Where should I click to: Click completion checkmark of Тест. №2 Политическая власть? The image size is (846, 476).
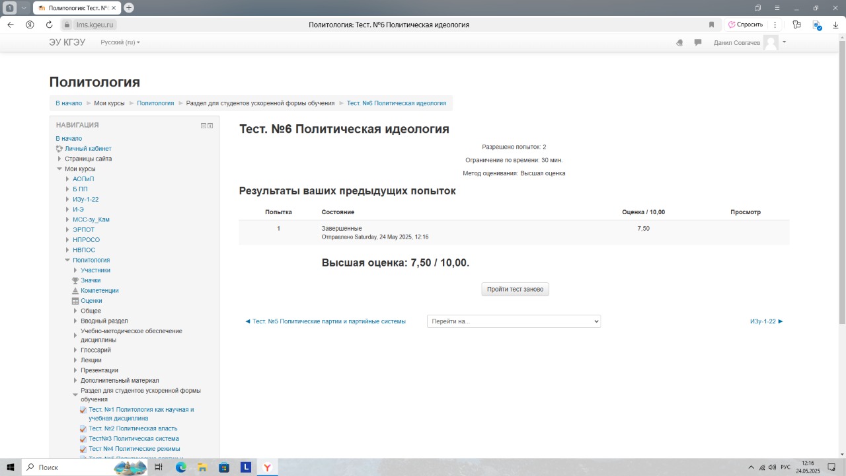pyautogui.click(x=83, y=429)
